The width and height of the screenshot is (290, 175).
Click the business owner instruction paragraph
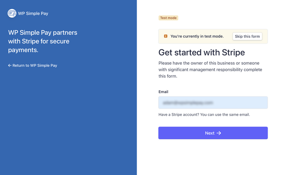tap(210, 70)
